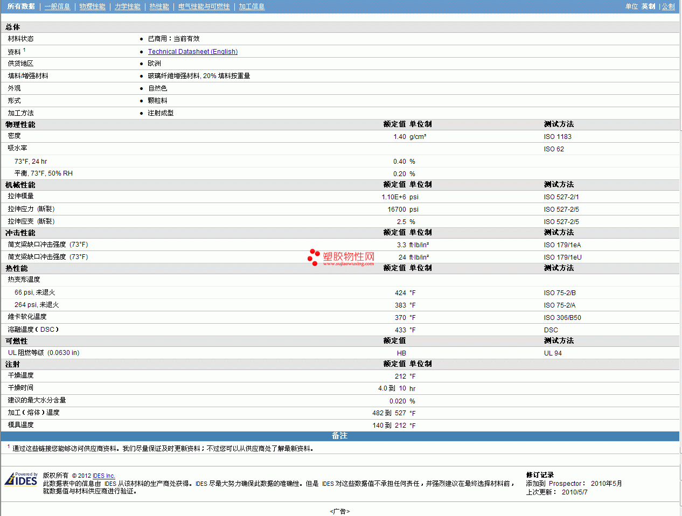Click the 供货地区 label
The width and height of the screenshot is (682, 516).
coord(20,64)
